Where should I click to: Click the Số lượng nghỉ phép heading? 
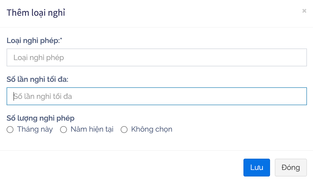pyautogui.click(x=40, y=118)
